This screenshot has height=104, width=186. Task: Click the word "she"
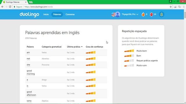tap(28, 65)
